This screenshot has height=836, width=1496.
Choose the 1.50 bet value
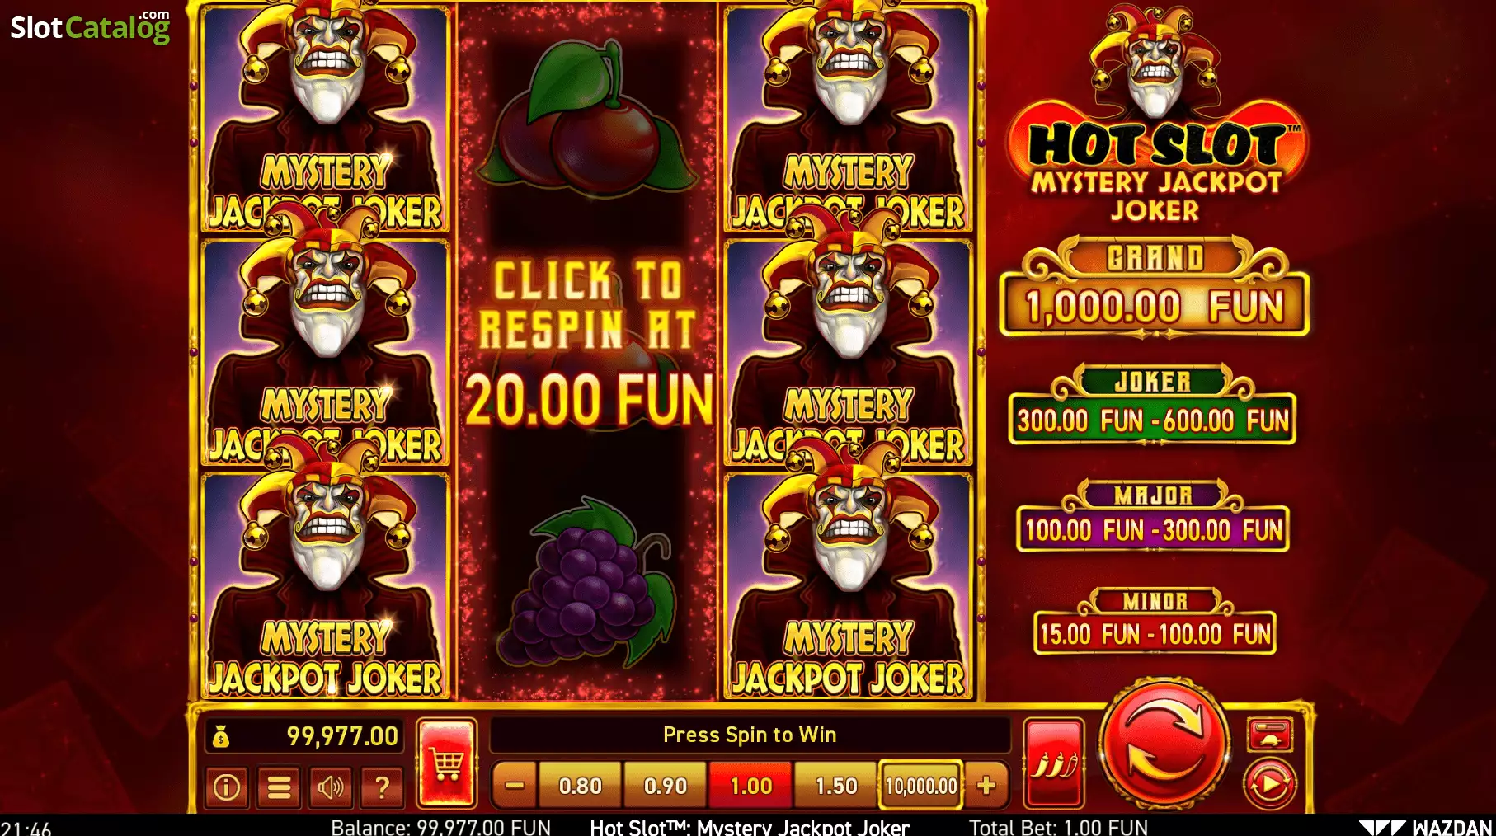point(835,786)
